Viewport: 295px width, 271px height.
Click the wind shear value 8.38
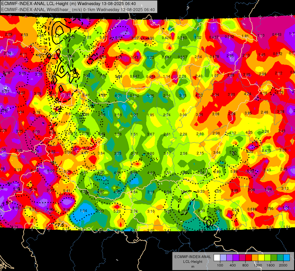tap(87, 56)
